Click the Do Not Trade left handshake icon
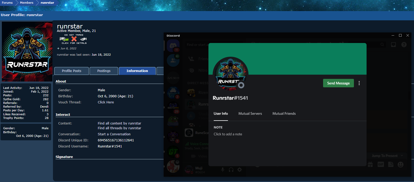Viewport: 414px width, 182px height. click(64, 39)
